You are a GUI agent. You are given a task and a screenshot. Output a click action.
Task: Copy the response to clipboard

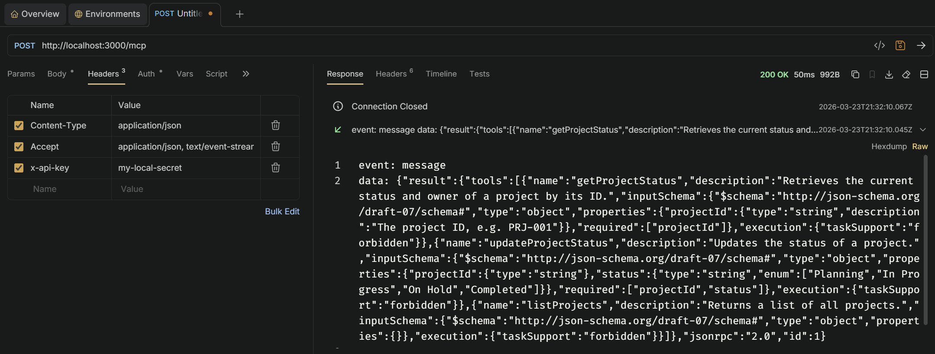855,74
